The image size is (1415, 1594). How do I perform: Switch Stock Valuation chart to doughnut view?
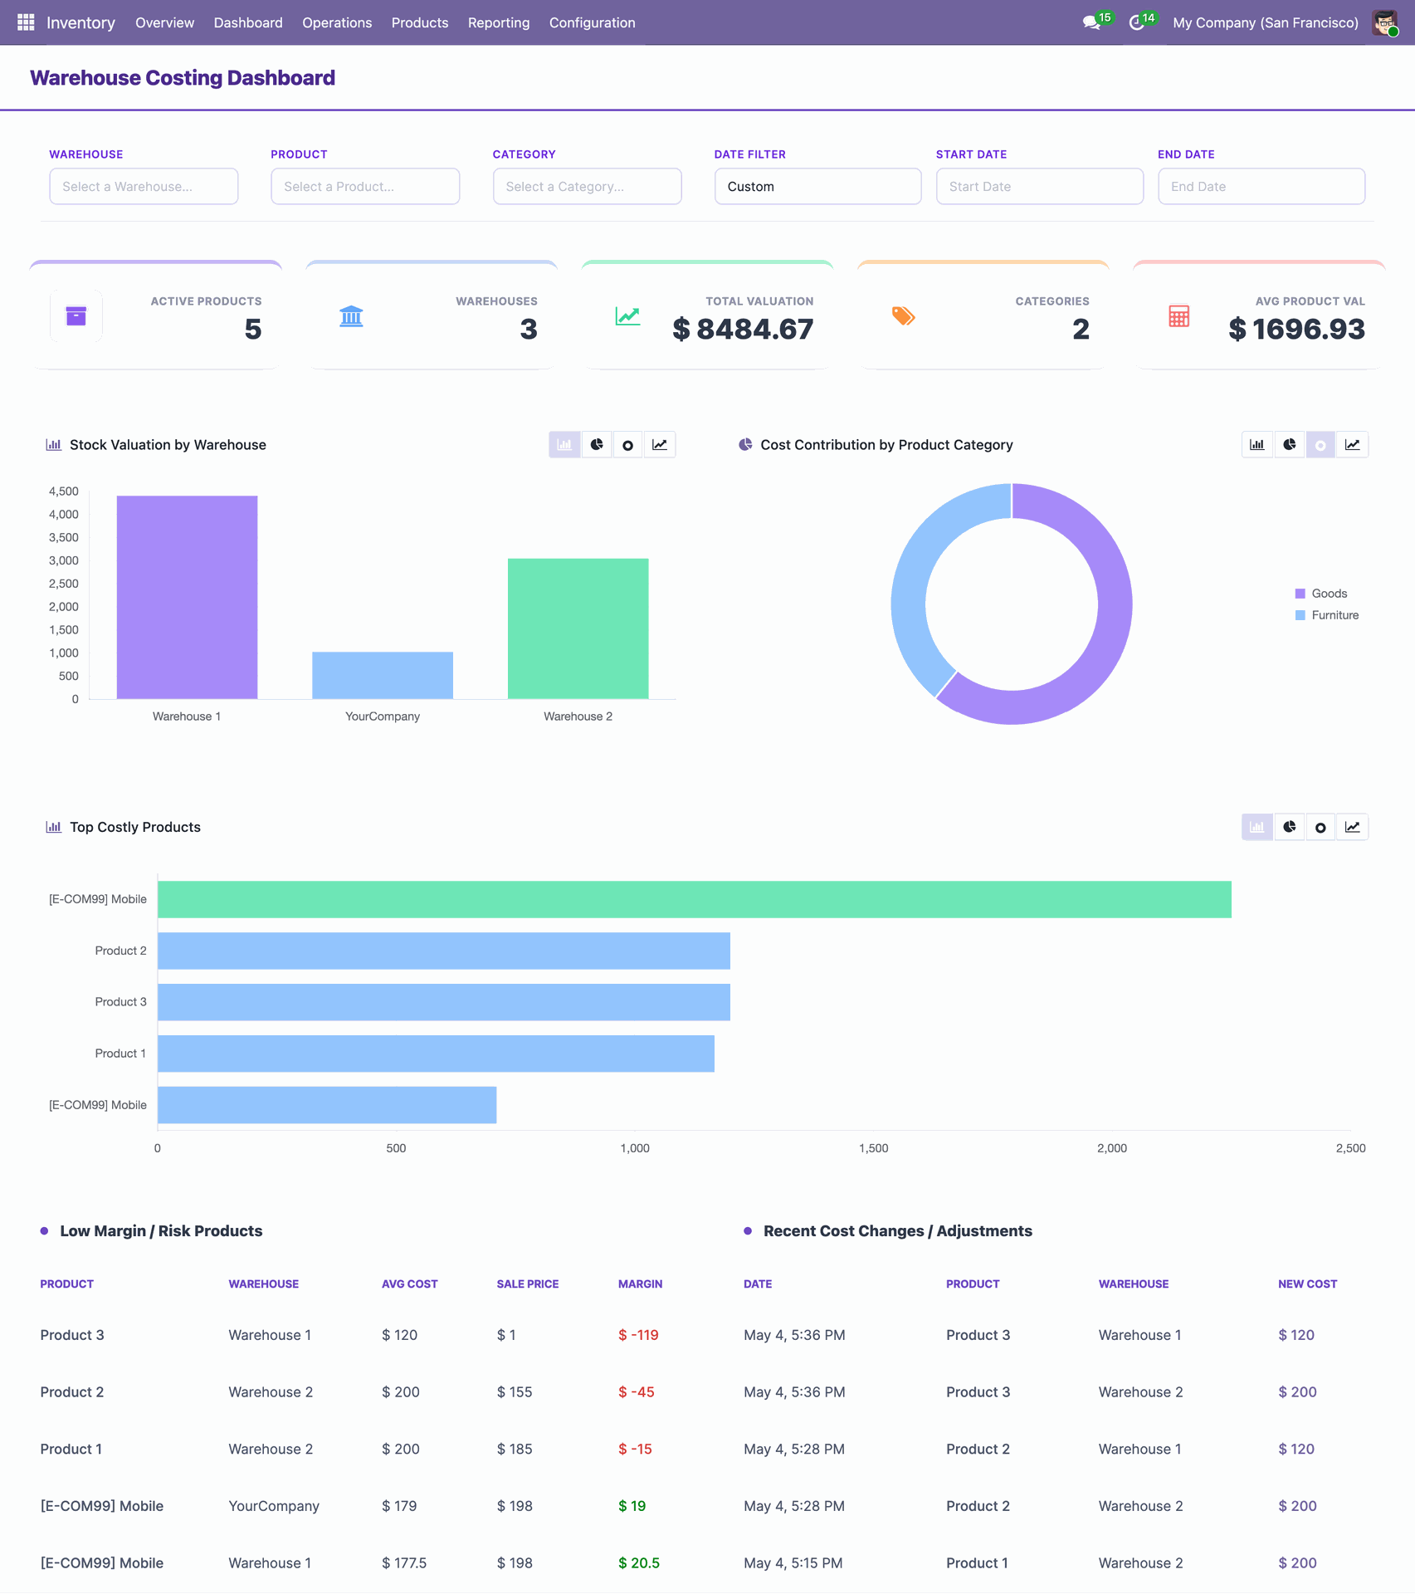pos(628,445)
